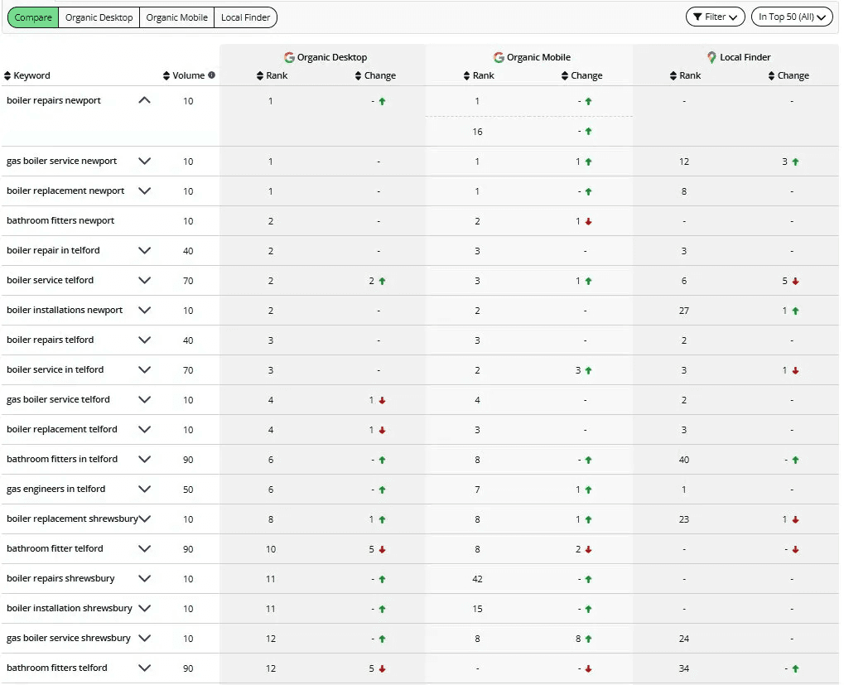Click the Google icon beside Organic Mobile header
Viewport: 844px width, 685px height.
(x=499, y=58)
